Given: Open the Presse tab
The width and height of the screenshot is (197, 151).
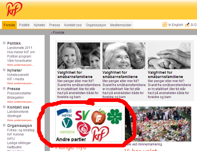Looking at the screenshot, I should point(55,25).
